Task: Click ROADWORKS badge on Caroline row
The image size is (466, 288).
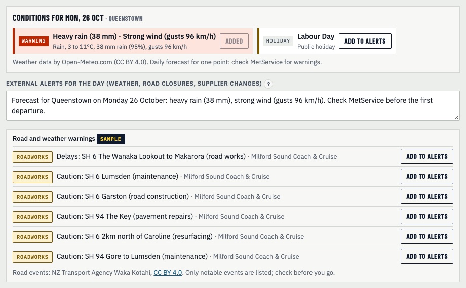Action: pos(32,237)
